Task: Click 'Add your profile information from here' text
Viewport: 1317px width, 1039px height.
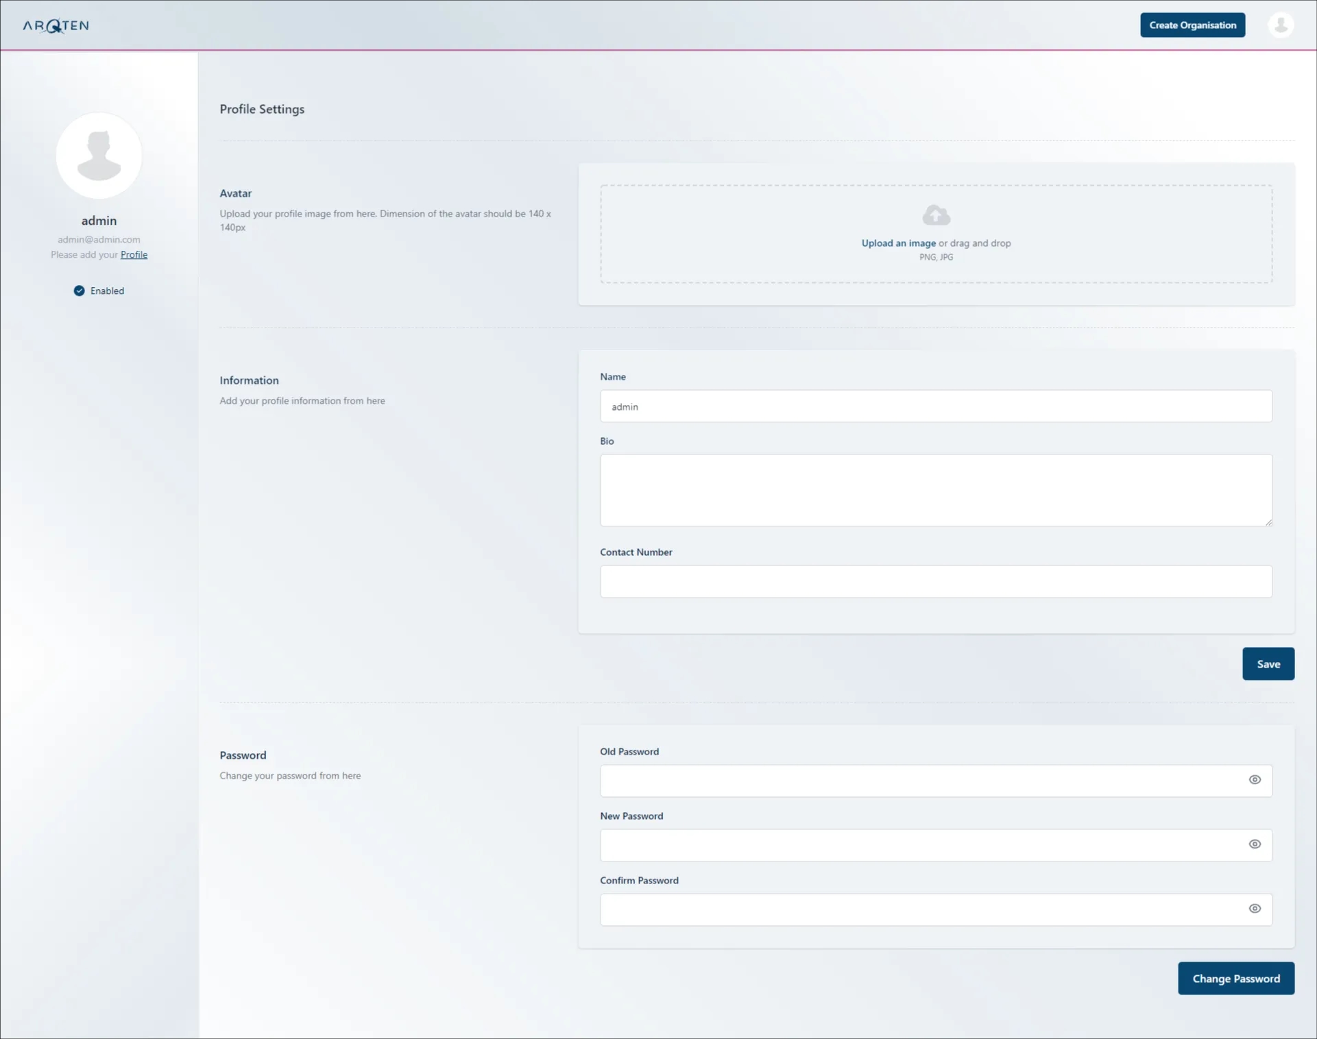Action: click(302, 401)
